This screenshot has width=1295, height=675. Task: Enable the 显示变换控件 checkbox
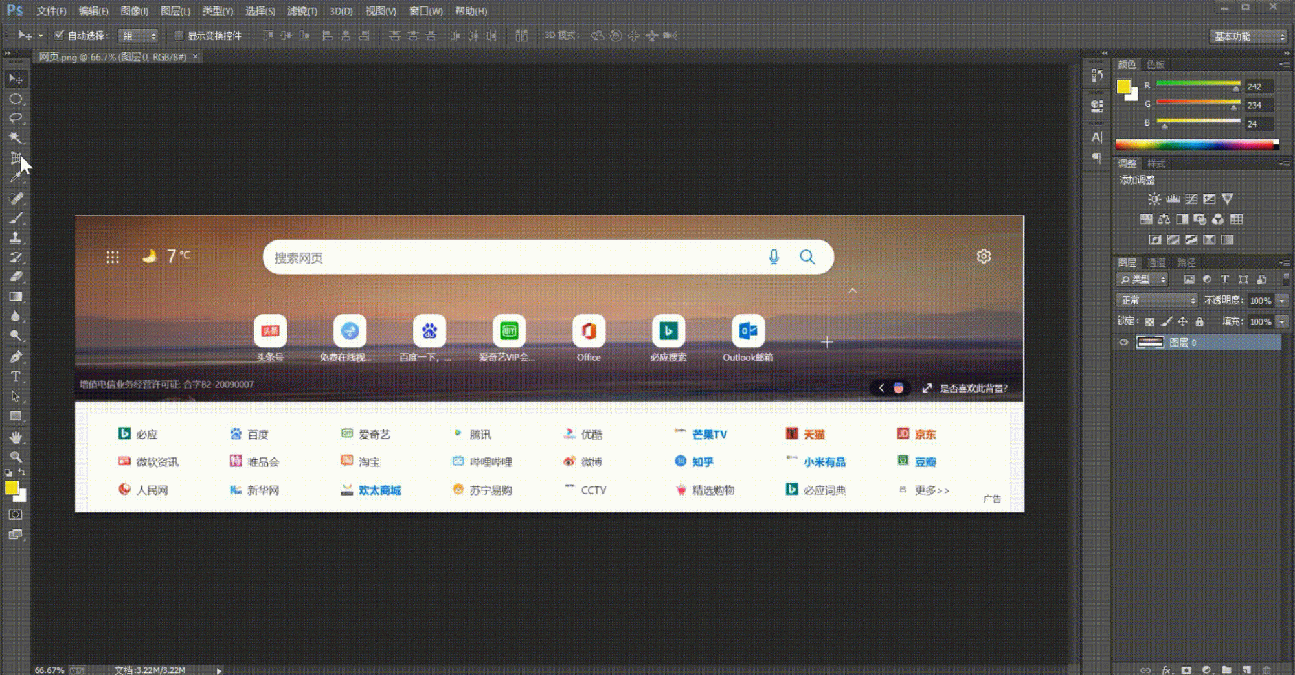pyautogui.click(x=179, y=35)
